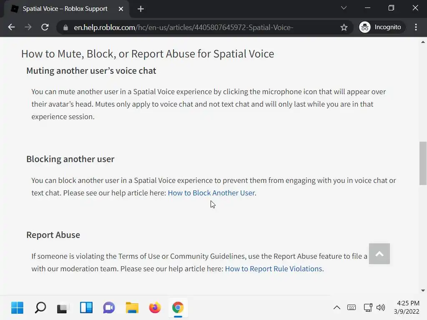Show hidden system tray icons
The image size is (427, 320).
(x=337, y=308)
